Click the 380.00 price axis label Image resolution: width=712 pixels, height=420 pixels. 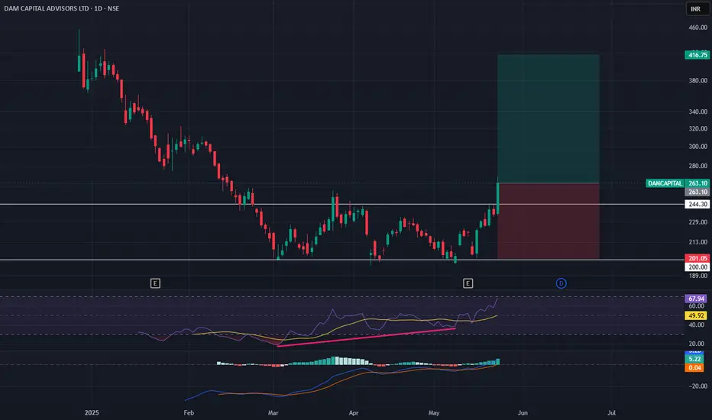coord(698,81)
